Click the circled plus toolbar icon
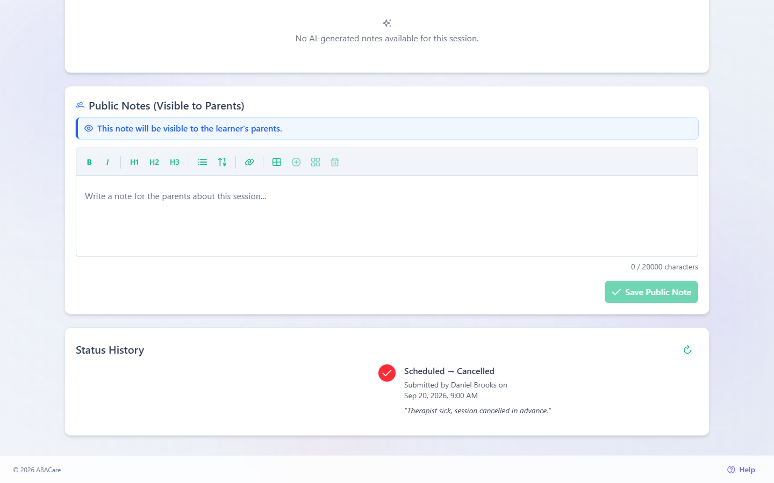The height and width of the screenshot is (483, 774). coord(296,162)
